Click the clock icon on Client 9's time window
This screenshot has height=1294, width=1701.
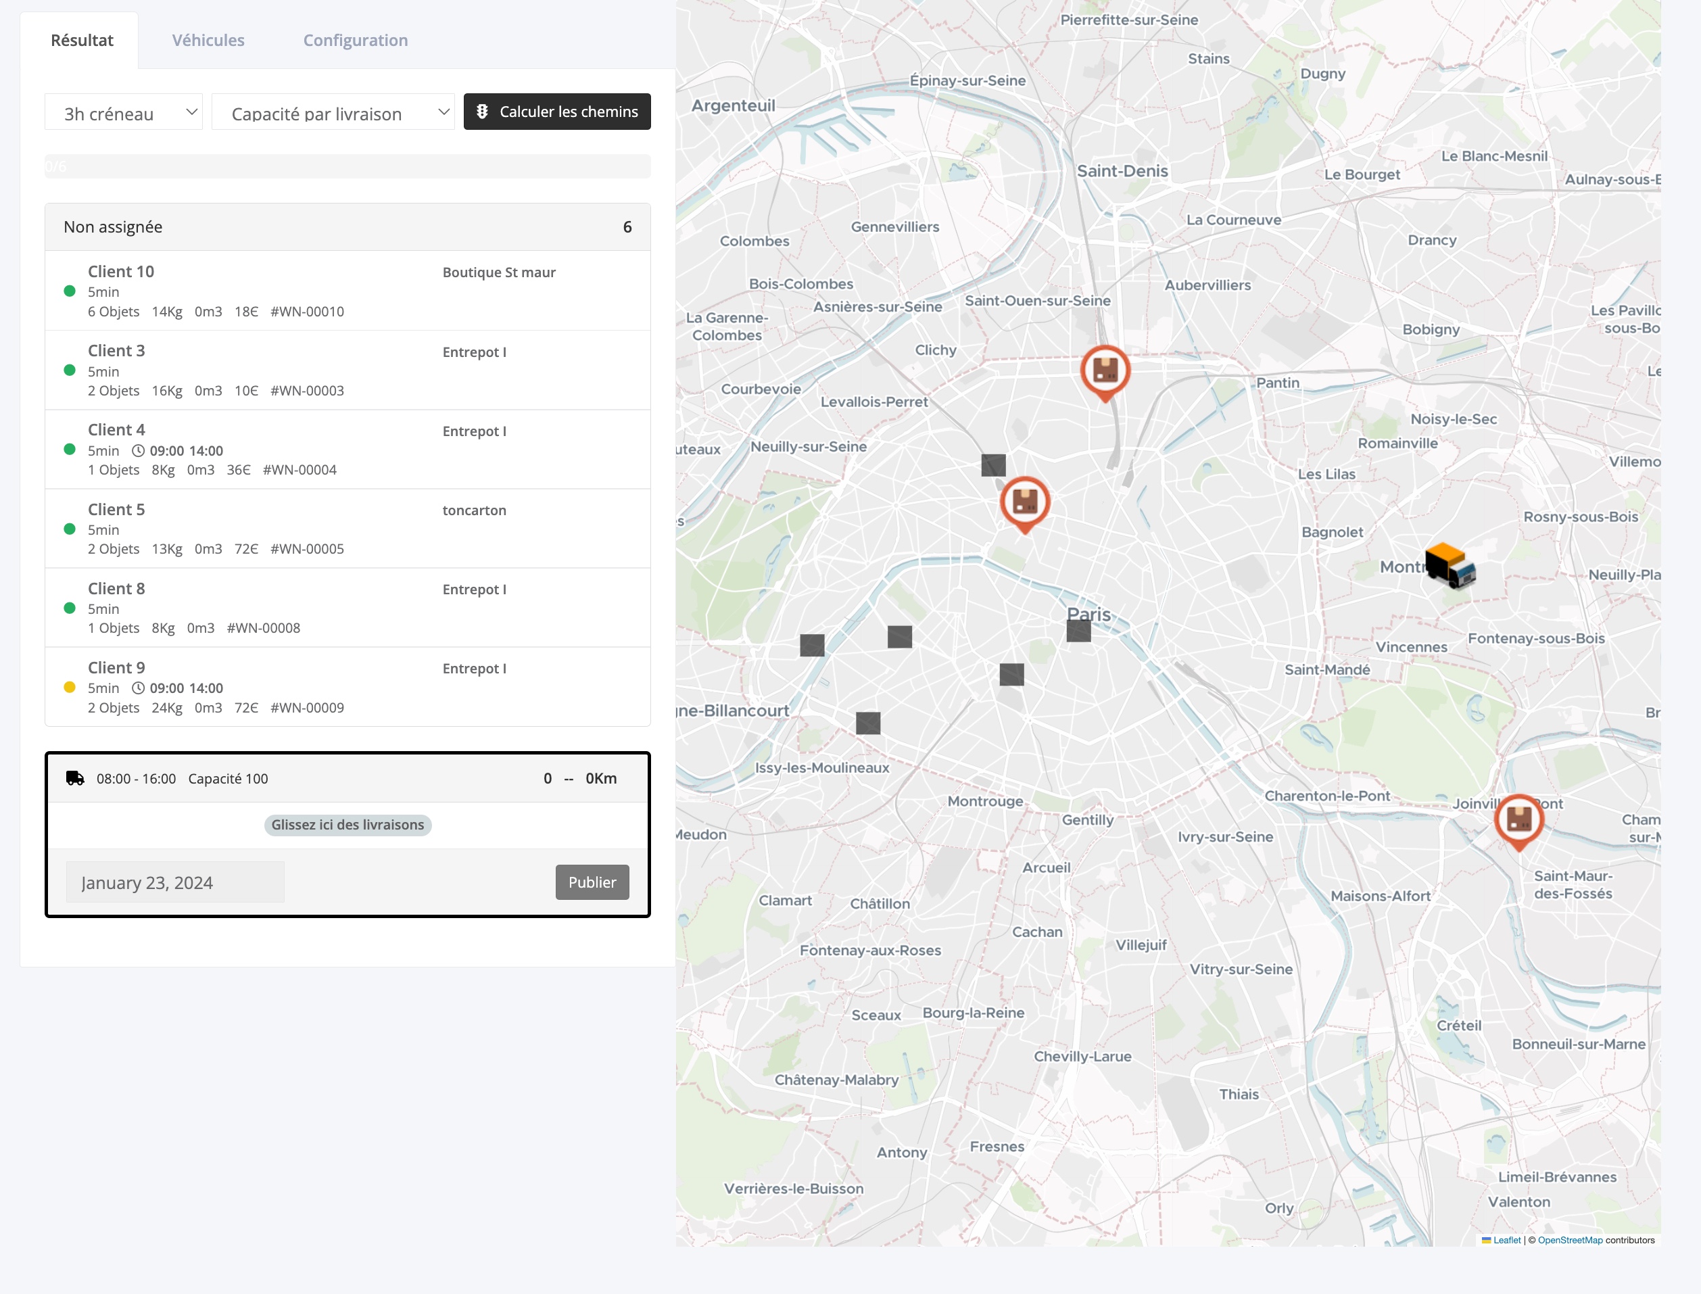[x=137, y=688]
